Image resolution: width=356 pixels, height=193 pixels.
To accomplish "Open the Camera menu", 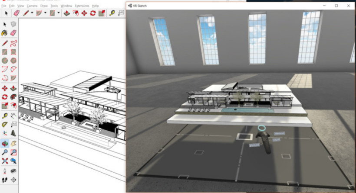I will pos(32,6).
